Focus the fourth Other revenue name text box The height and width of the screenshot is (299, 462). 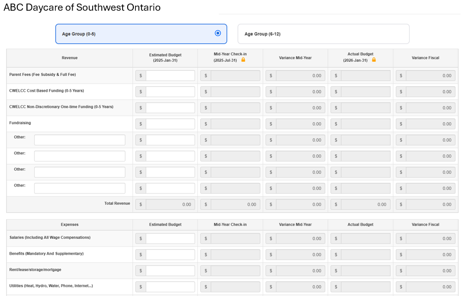[79, 188]
